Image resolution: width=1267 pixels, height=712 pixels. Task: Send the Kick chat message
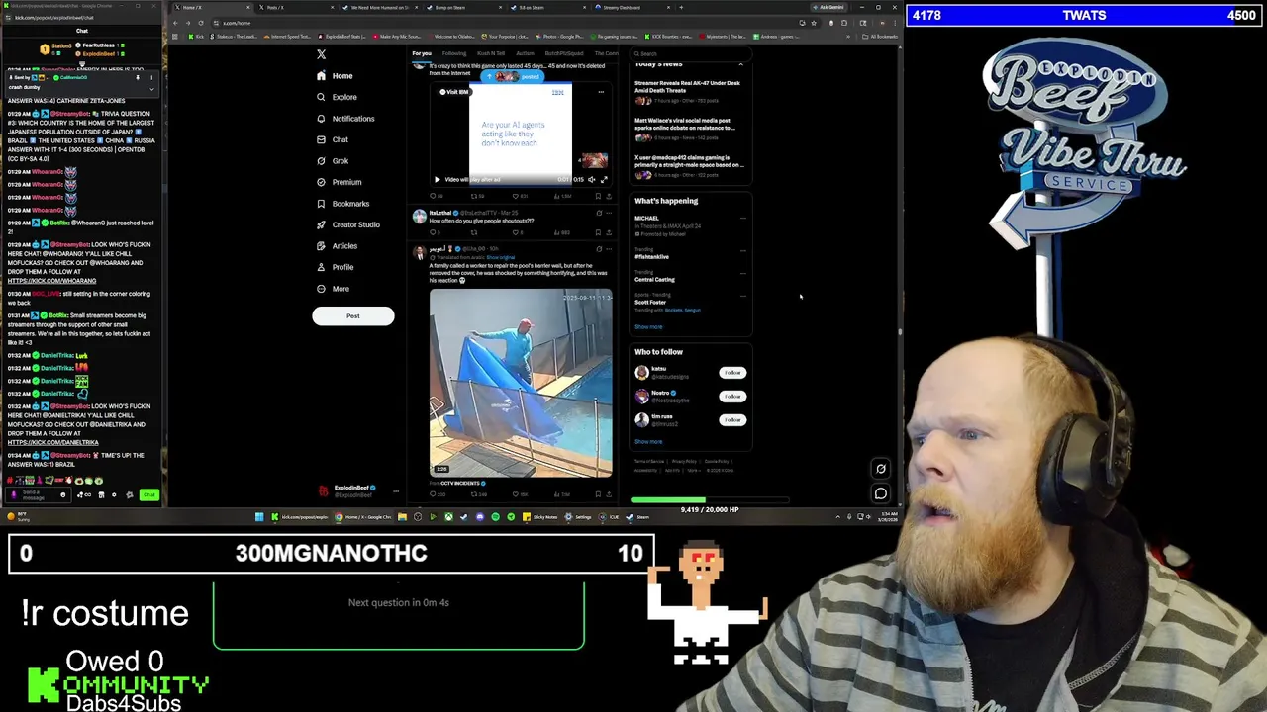pos(148,494)
